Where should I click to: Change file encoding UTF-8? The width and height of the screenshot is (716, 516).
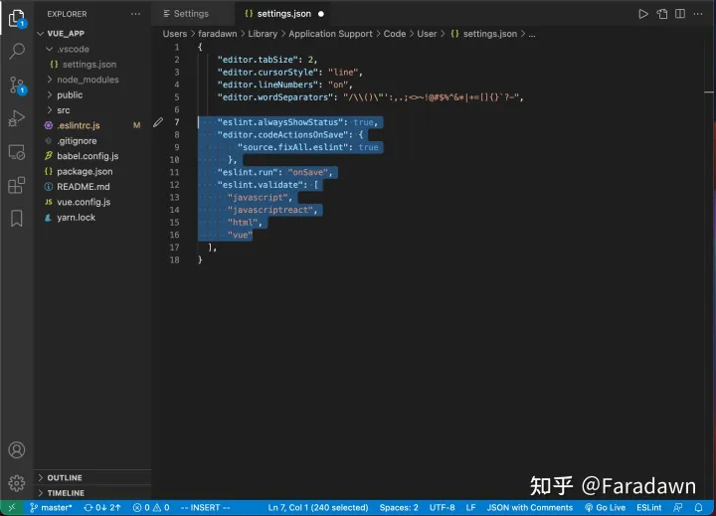coord(442,507)
